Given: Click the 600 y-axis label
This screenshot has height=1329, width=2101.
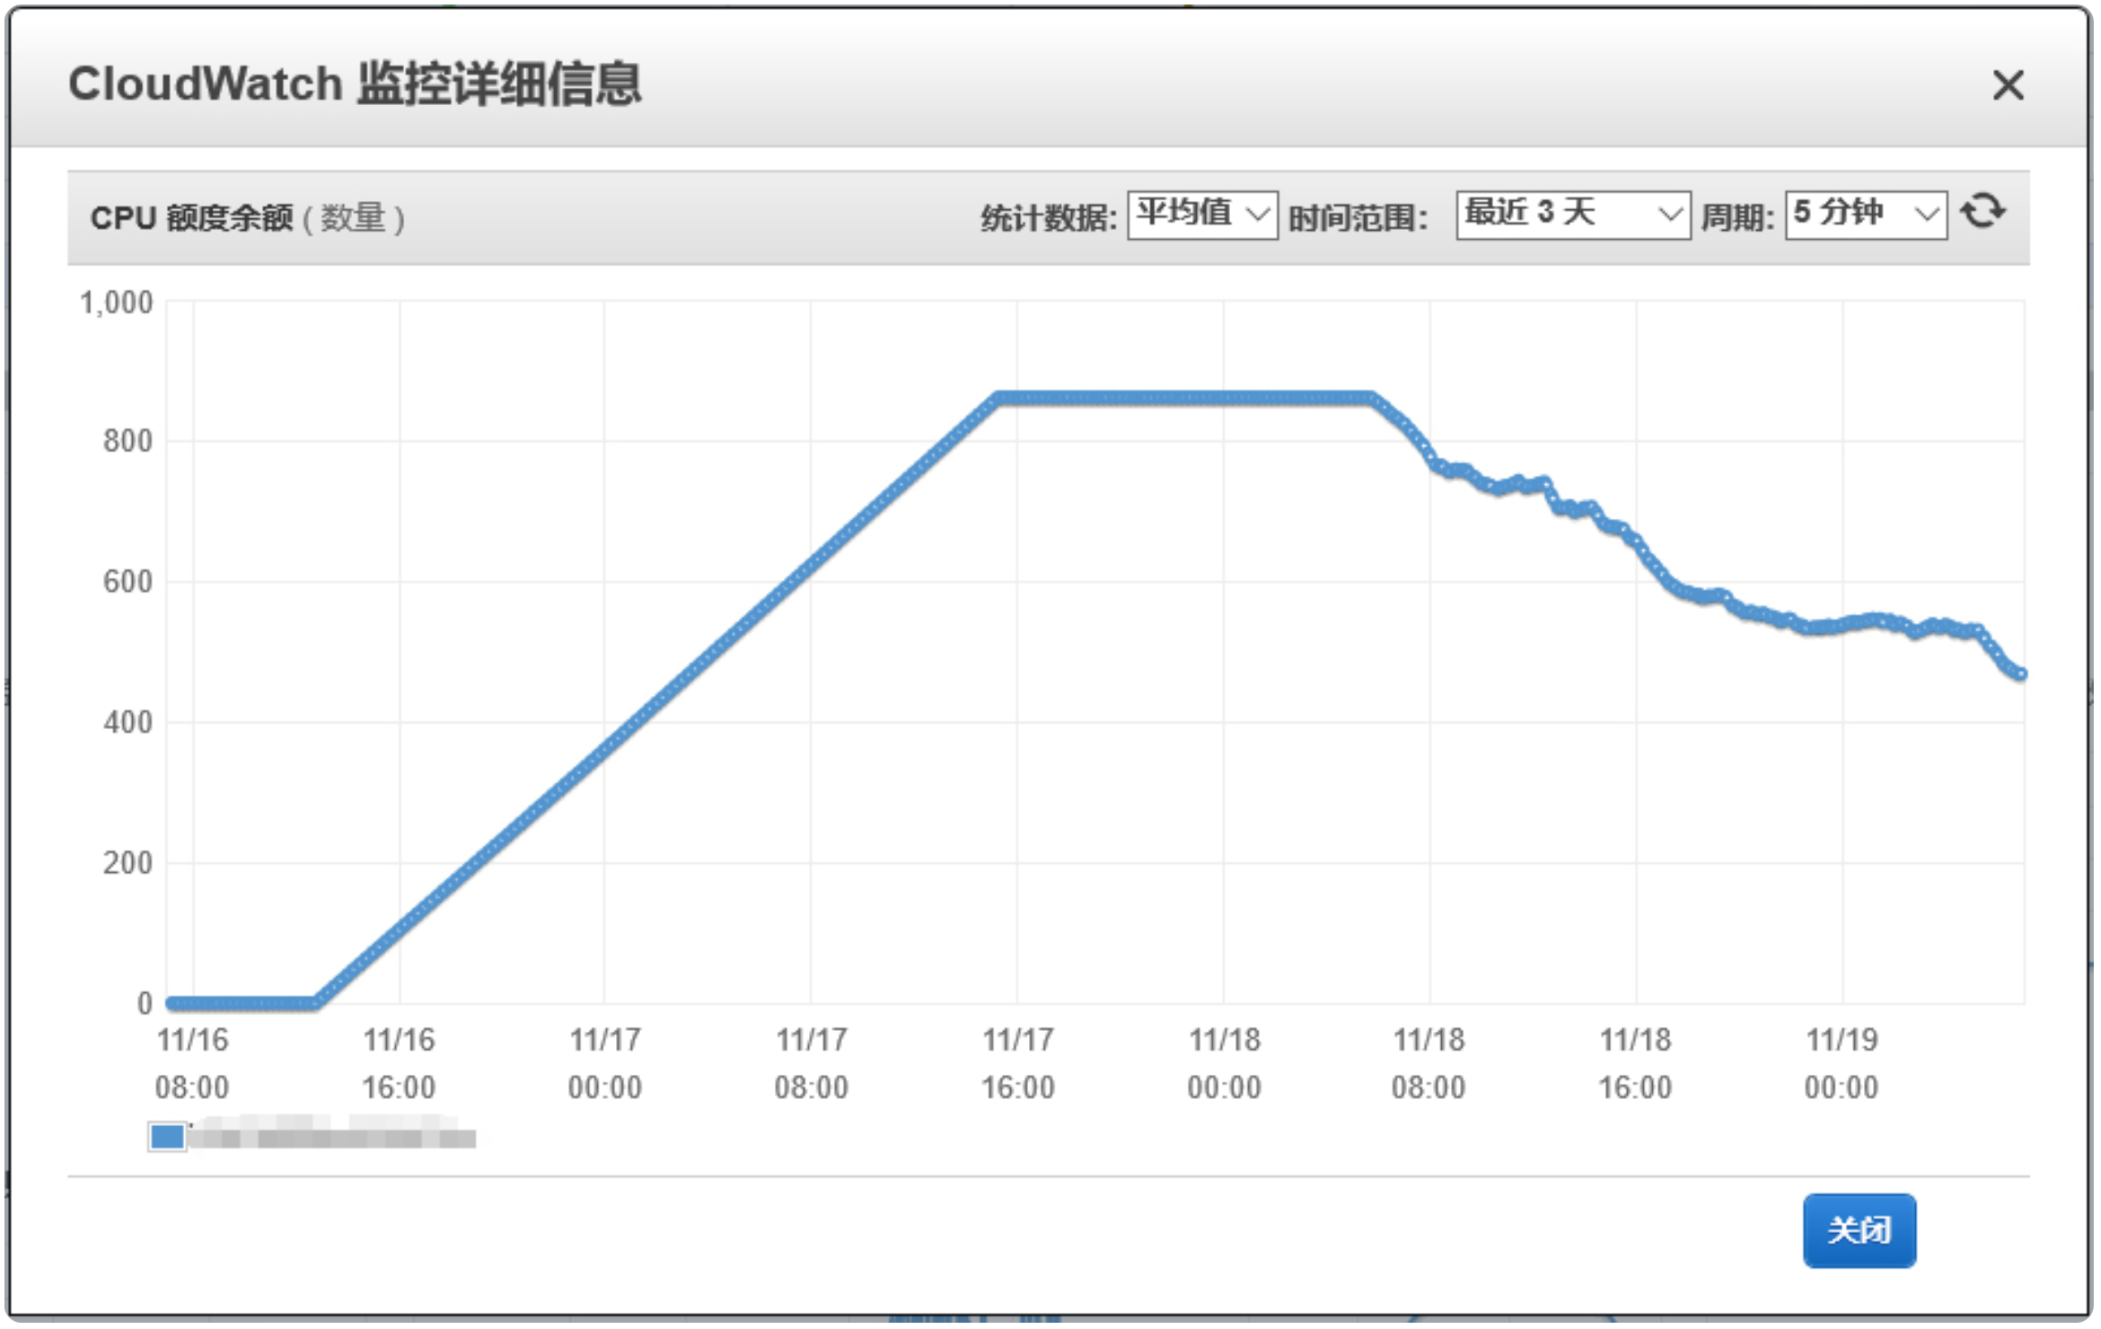Looking at the screenshot, I should (x=127, y=582).
